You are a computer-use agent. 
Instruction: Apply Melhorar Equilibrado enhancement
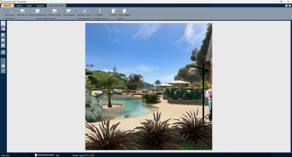38,12
